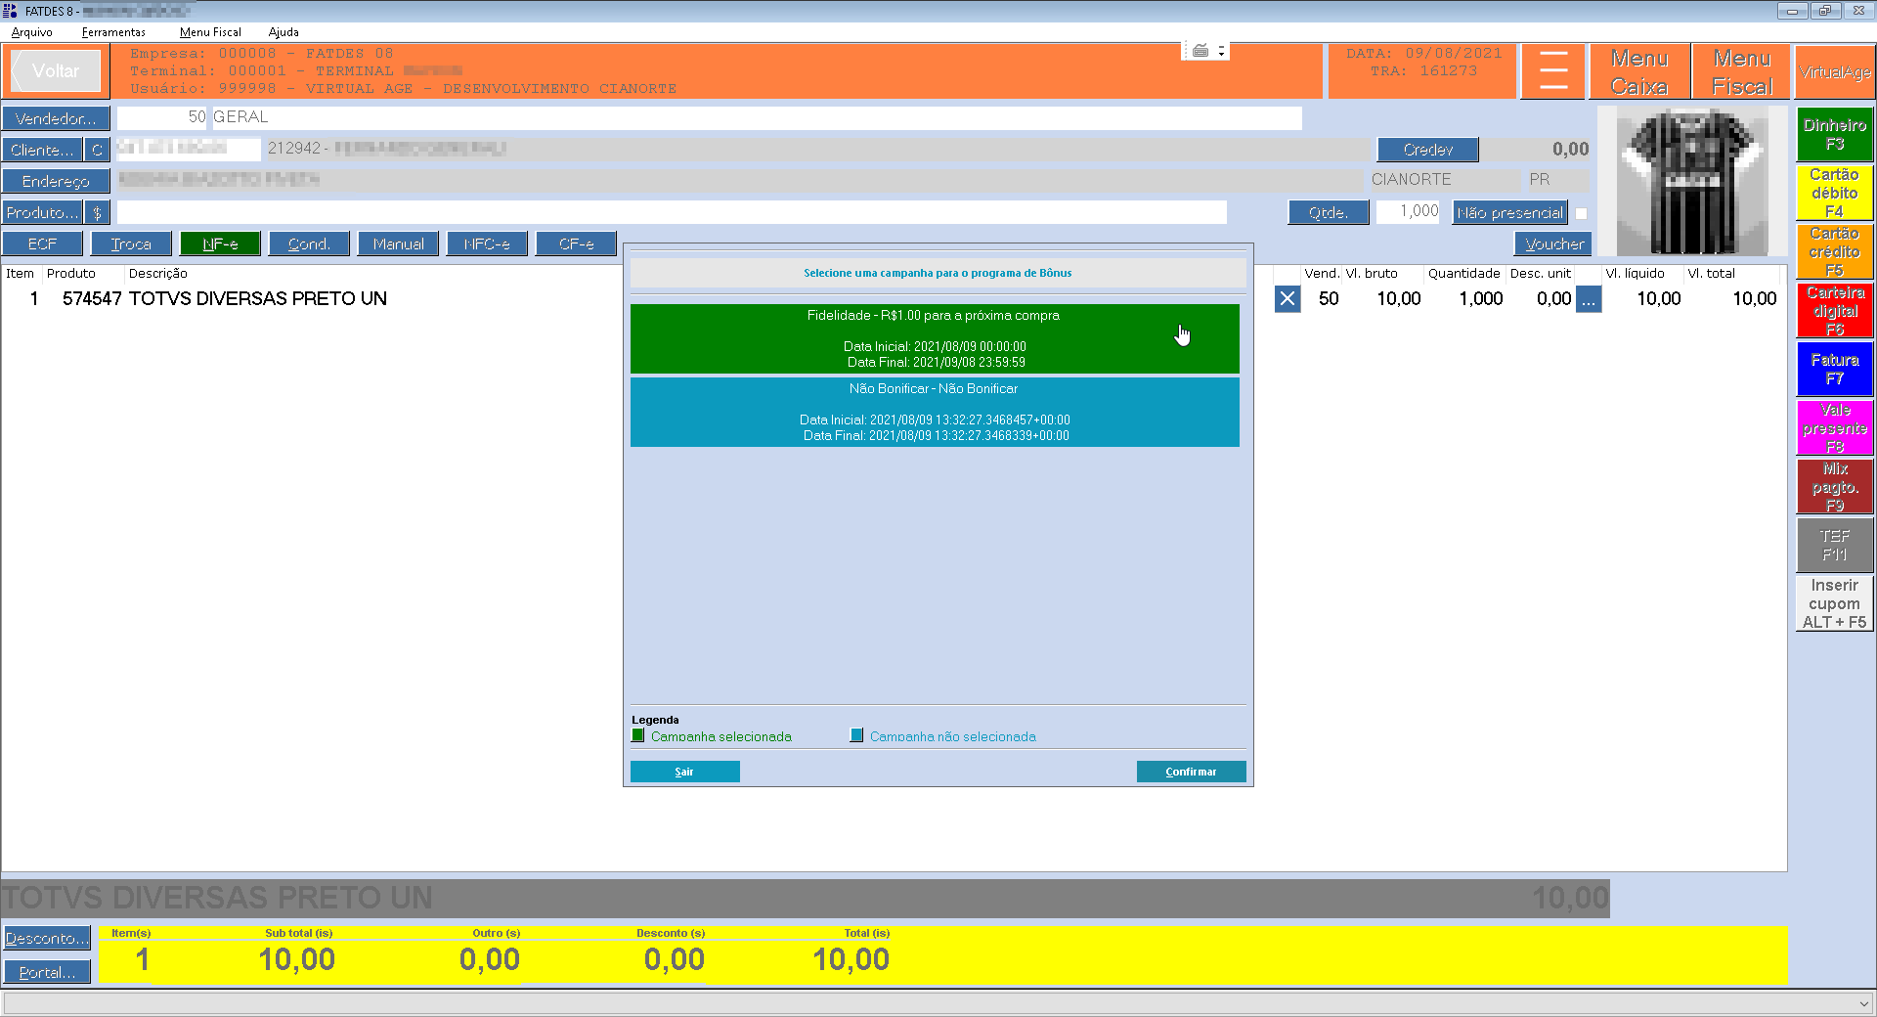Image resolution: width=1877 pixels, height=1017 pixels.
Task: Click the TEF F11 button
Action: 1835,545
